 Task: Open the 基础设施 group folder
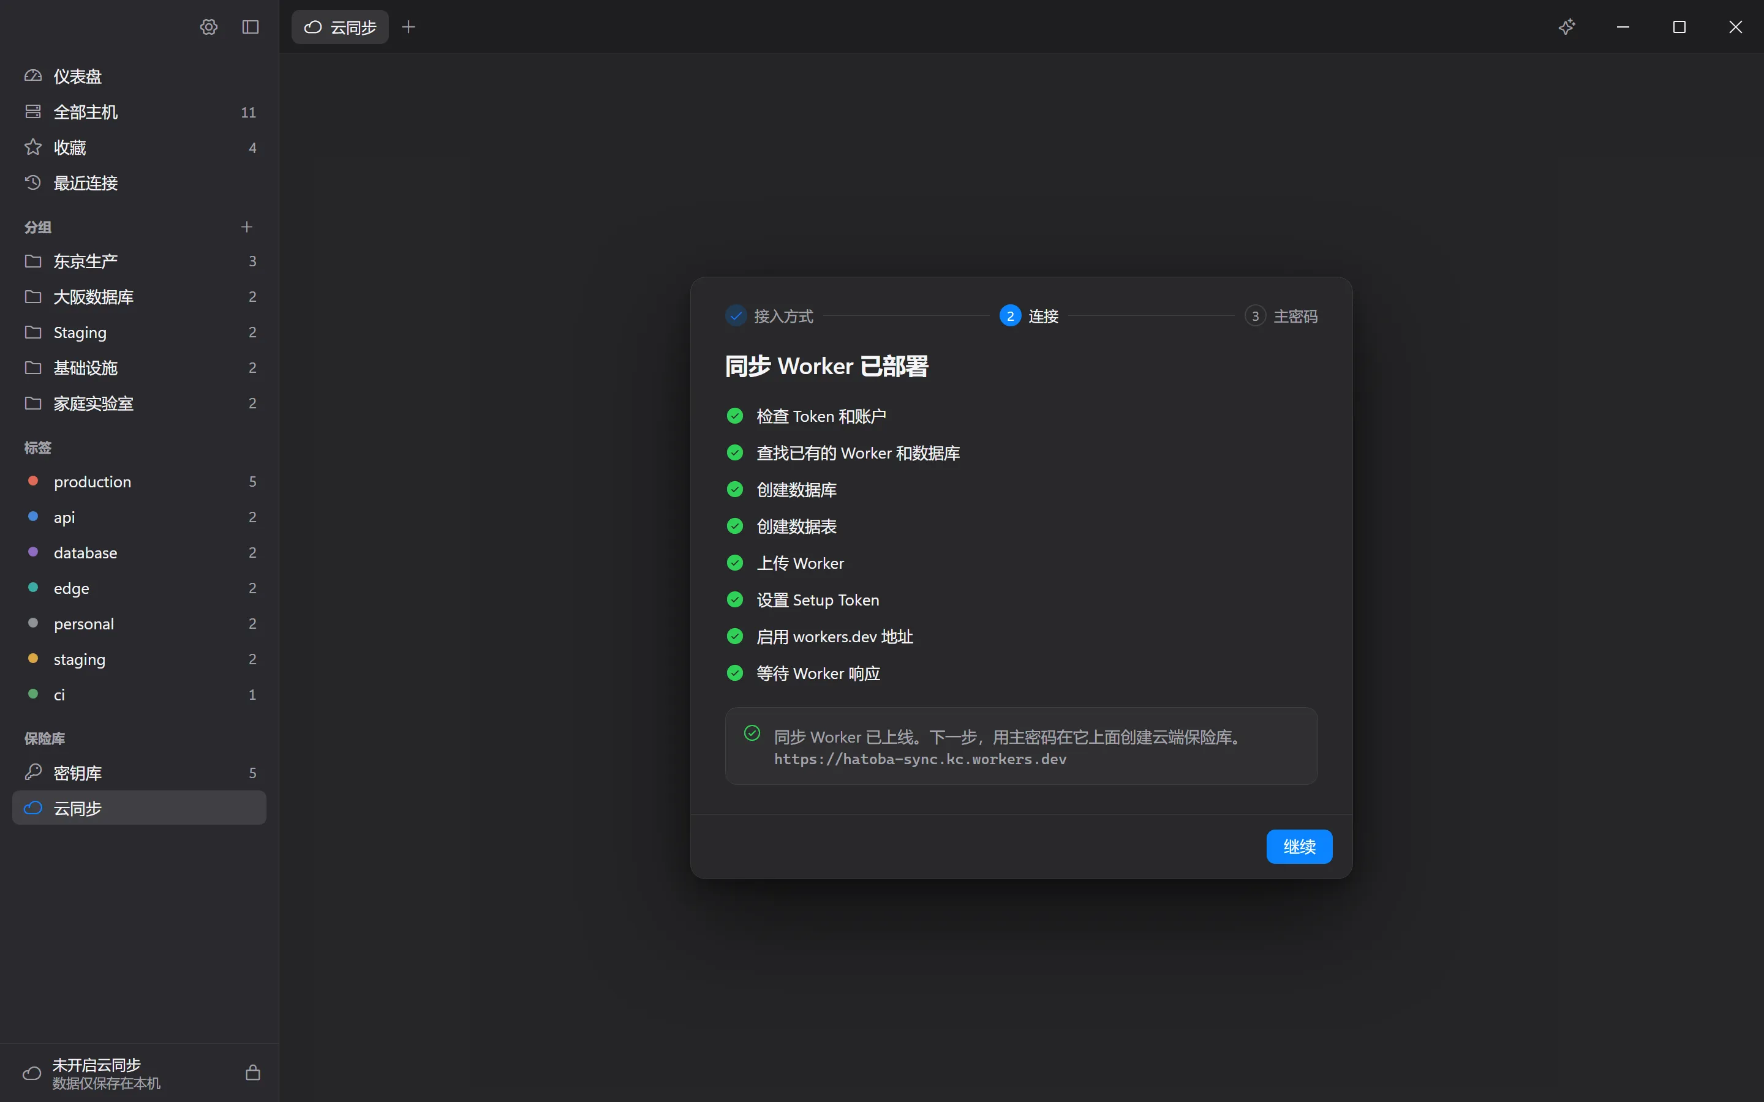[139, 367]
